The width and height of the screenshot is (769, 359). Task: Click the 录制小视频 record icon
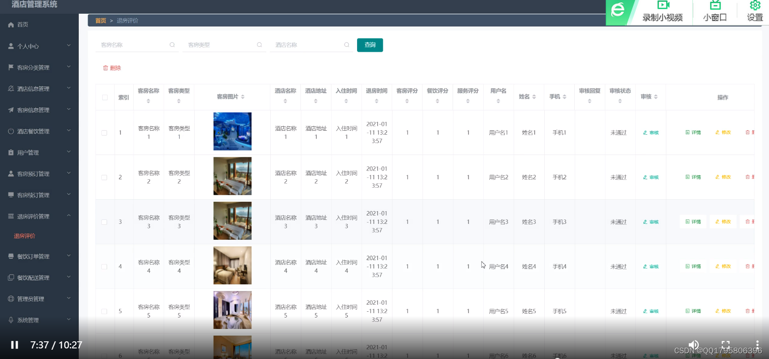(x=663, y=5)
